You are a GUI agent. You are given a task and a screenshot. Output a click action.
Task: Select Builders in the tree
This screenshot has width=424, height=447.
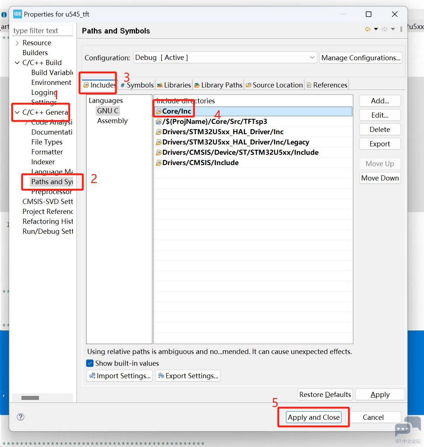click(x=35, y=53)
